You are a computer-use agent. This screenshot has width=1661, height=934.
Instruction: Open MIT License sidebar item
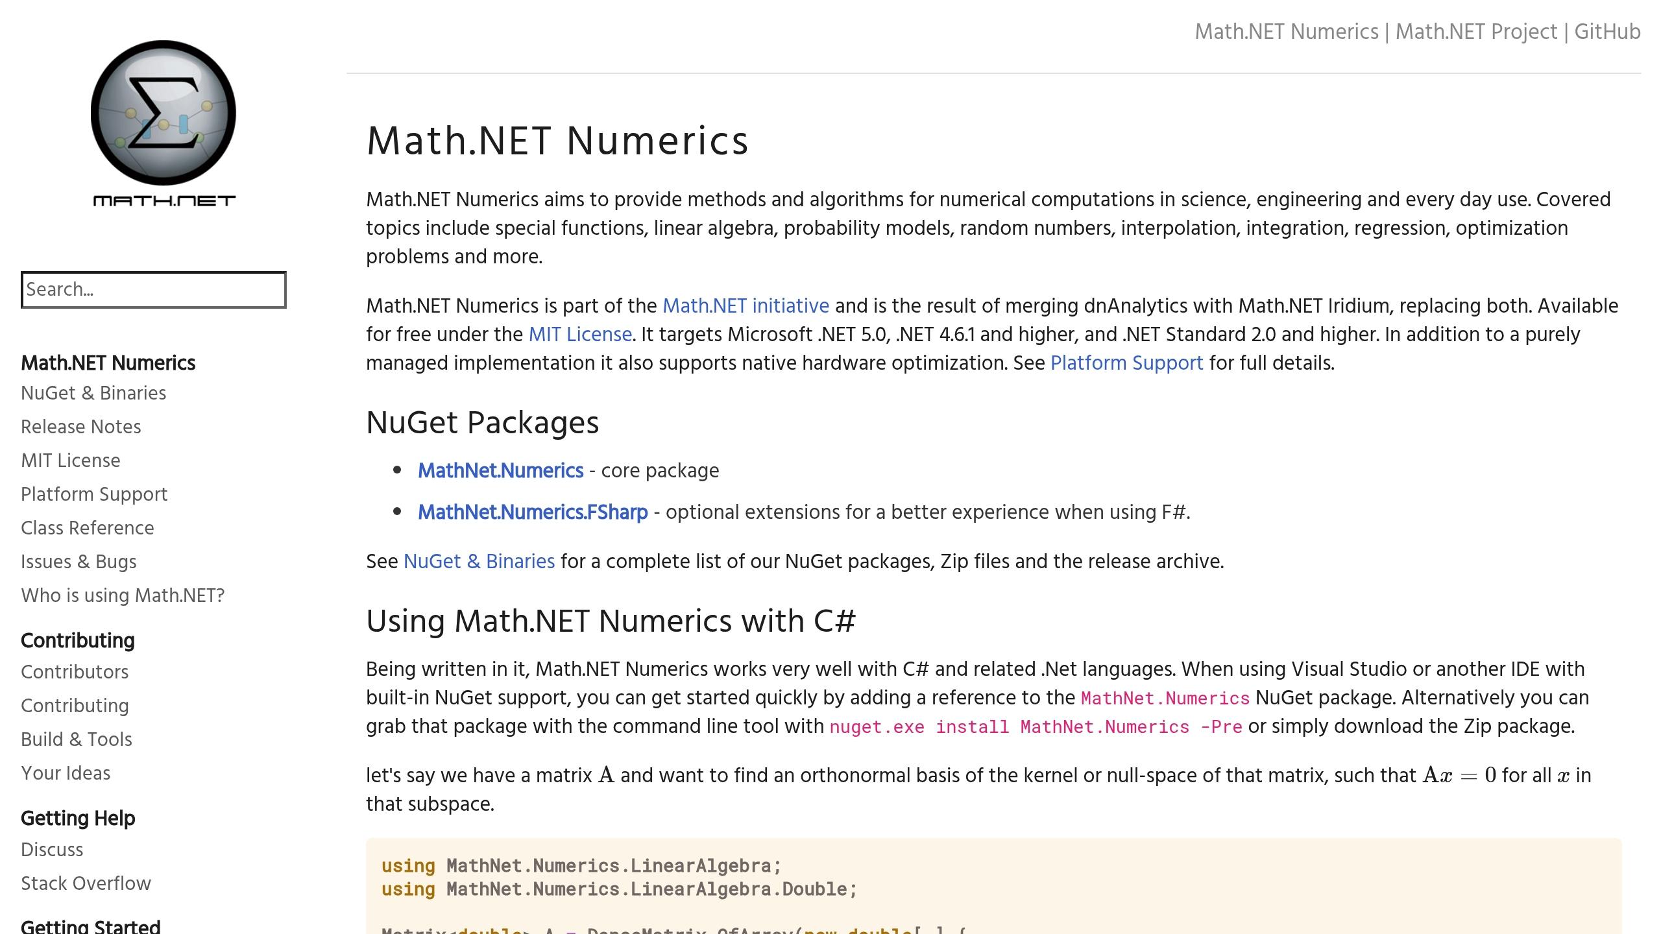point(71,461)
